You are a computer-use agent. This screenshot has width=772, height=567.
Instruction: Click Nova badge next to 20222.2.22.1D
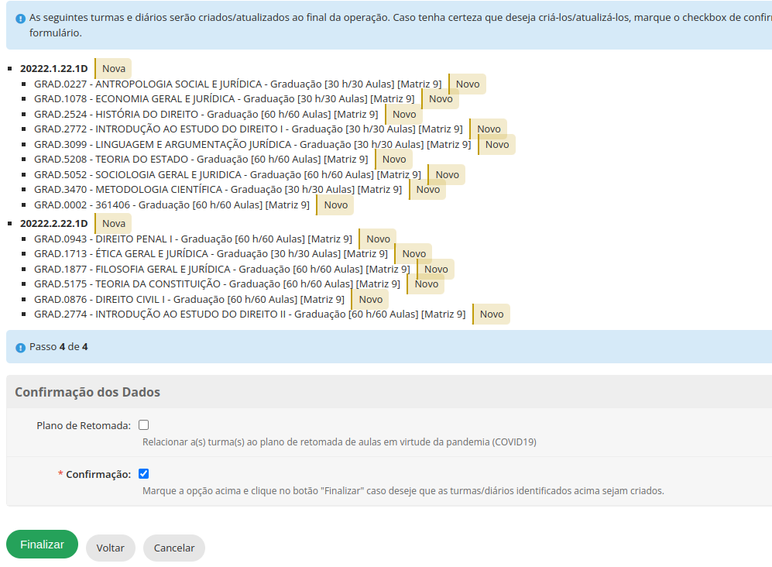pos(114,223)
